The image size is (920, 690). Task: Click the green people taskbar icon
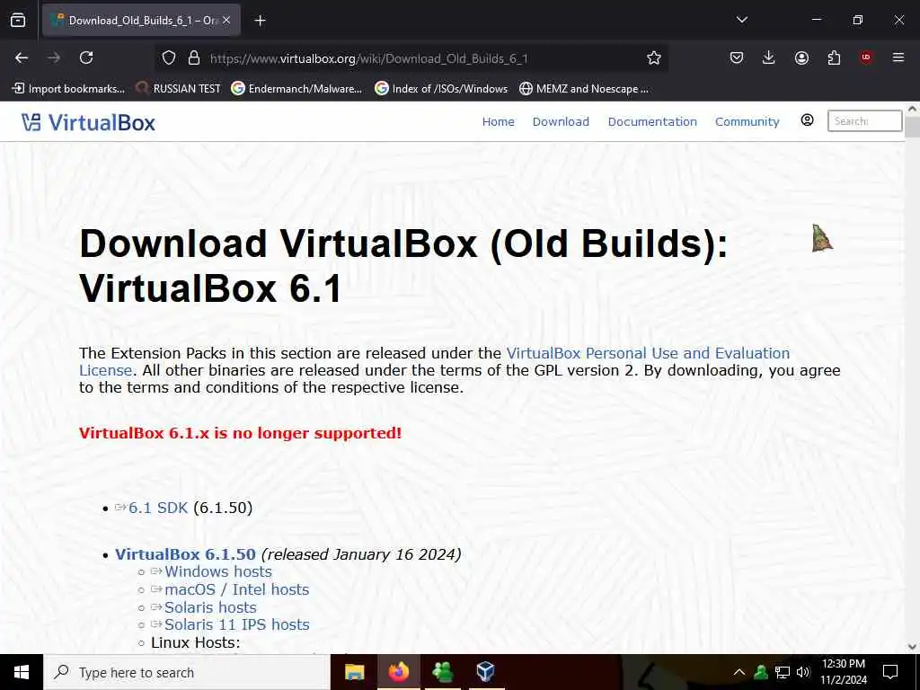coord(442,672)
